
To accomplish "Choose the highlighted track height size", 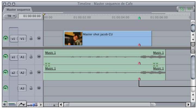I will [x=33, y=105].
